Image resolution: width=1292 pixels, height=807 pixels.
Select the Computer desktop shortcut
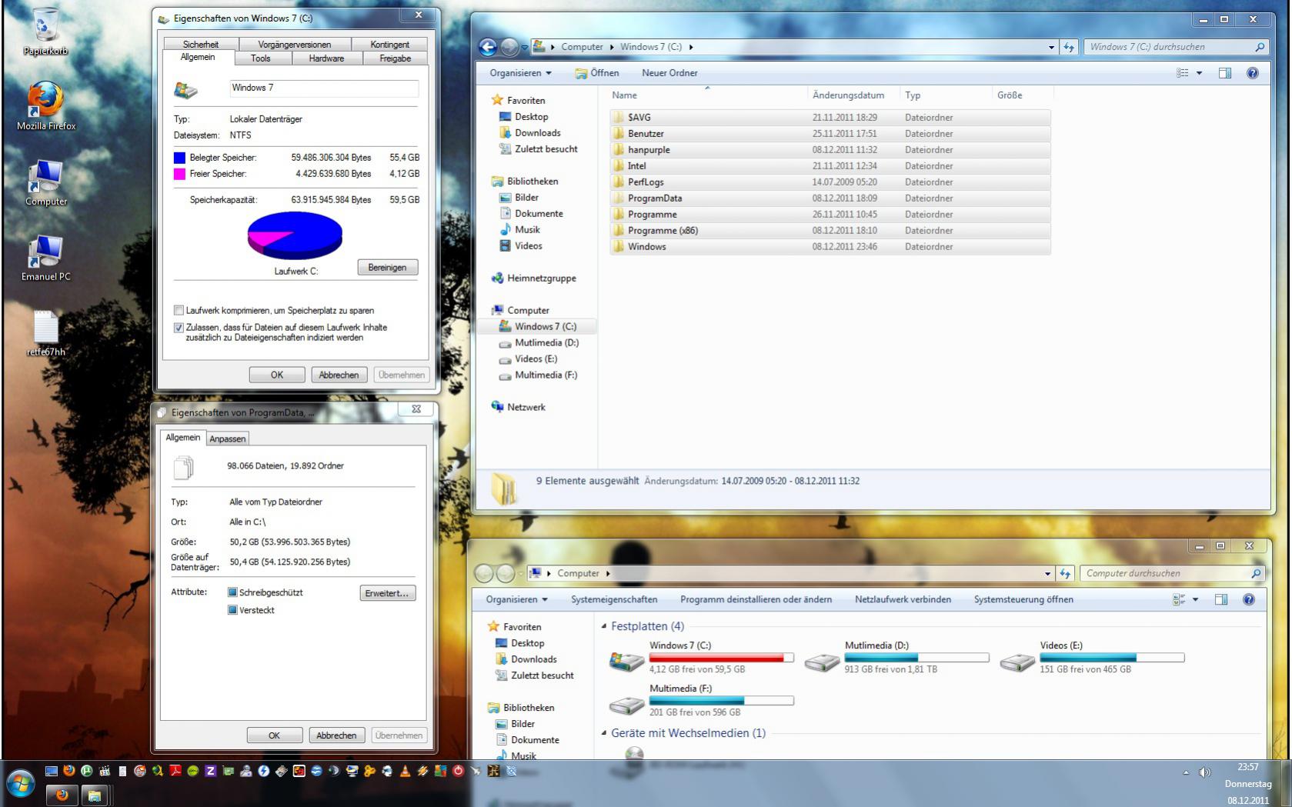(x=46, y=182)
